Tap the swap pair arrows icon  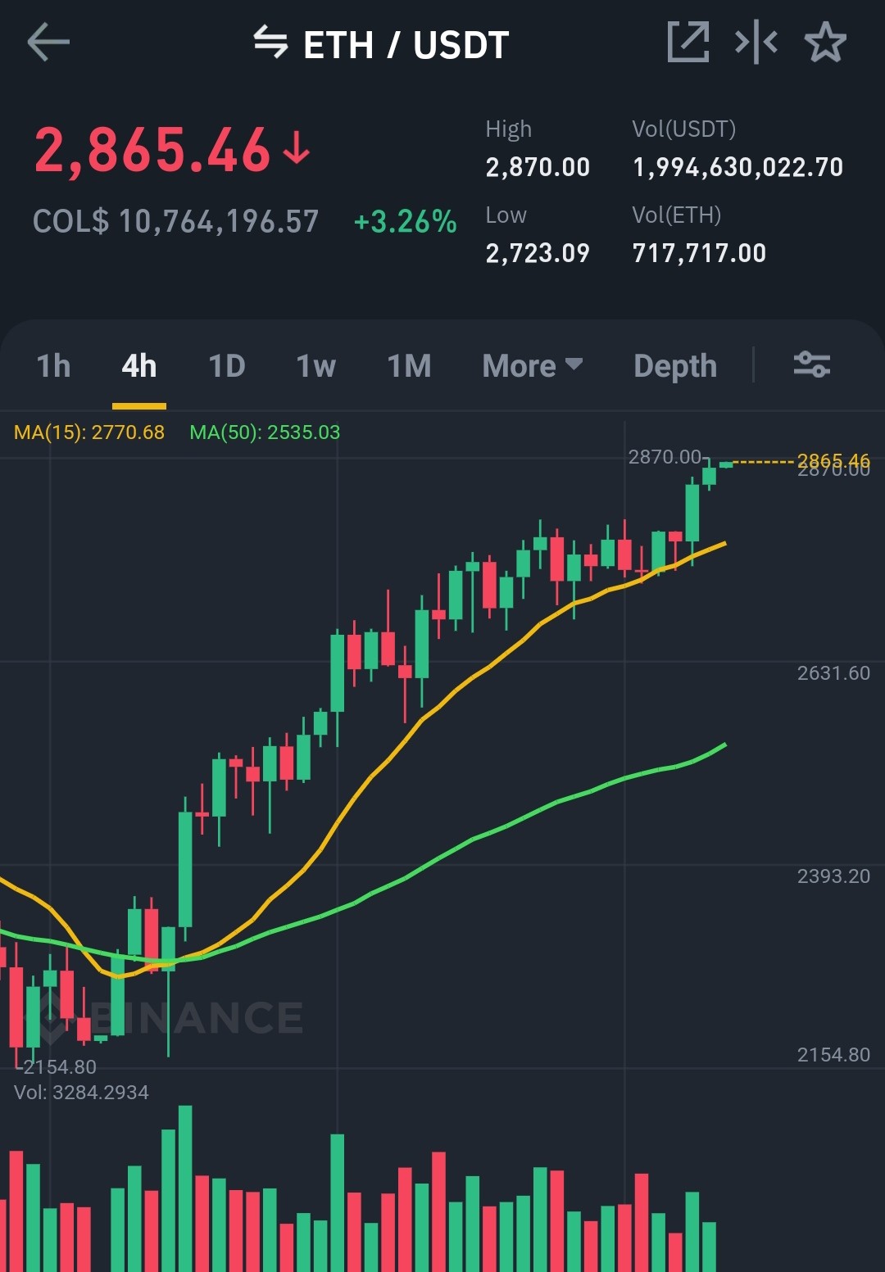(x=270, y=43)
